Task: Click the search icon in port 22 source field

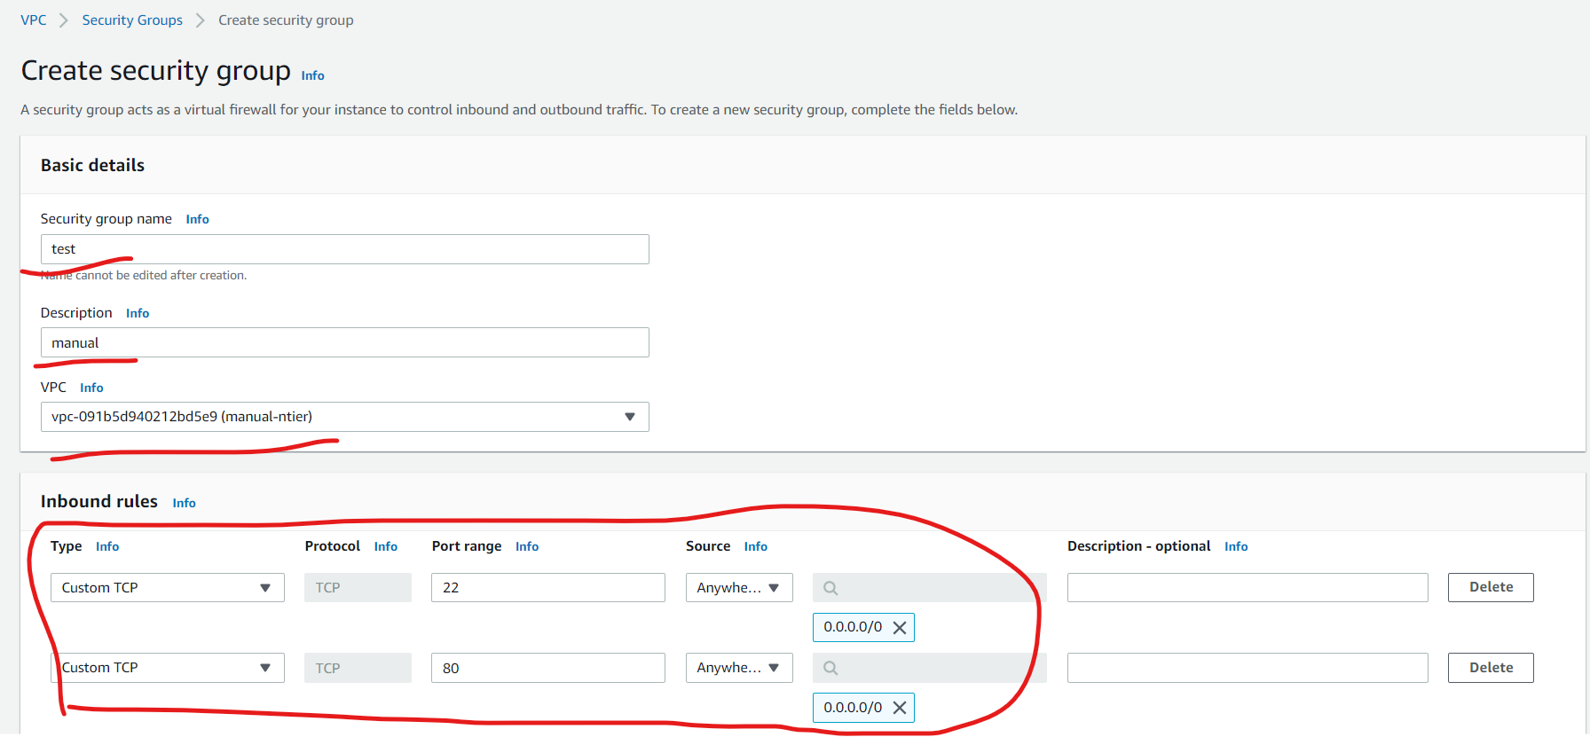Action: click(830, 588)
